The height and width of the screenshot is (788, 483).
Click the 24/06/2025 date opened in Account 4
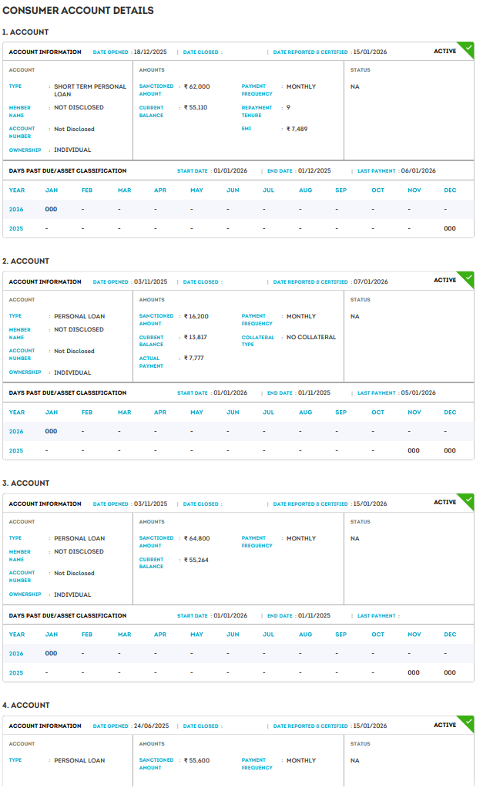point(150,726)
